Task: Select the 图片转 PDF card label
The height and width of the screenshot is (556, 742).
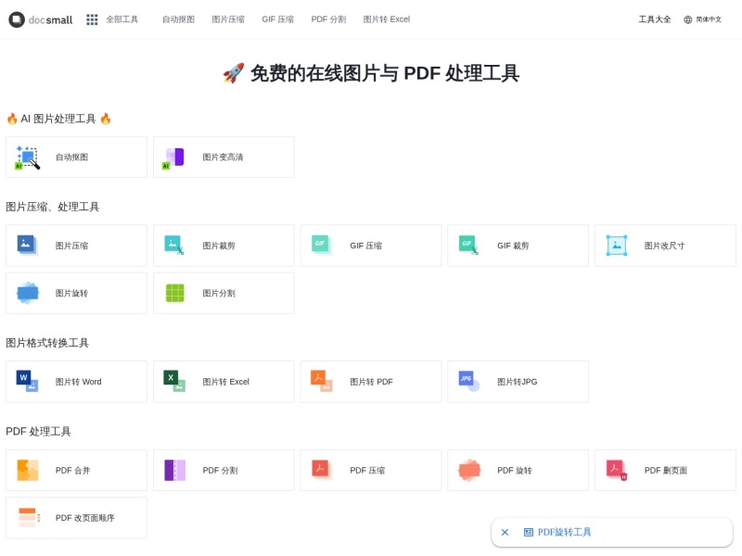Action: pyautogui.click(x=372, y=382)
